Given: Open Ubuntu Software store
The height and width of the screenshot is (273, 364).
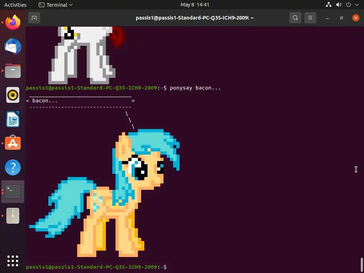Looking at the screenshot, I should click(13, 143).
